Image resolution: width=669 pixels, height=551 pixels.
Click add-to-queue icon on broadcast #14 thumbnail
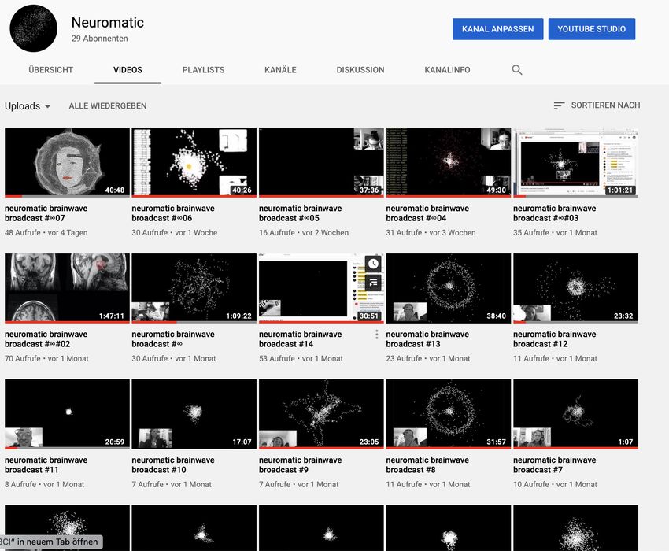pos(373,282)
